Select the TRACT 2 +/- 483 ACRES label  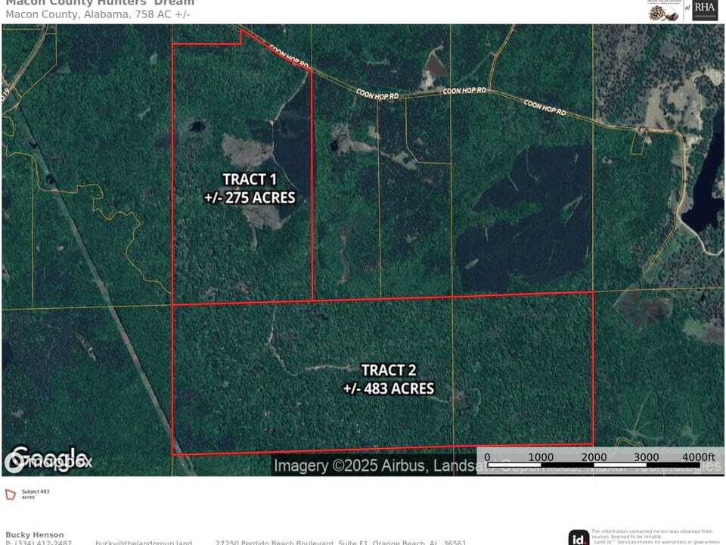389,379
